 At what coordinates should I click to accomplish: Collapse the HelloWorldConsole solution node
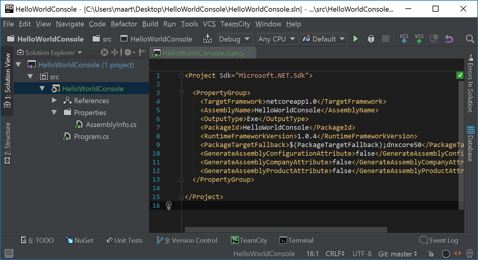coord(19,65)
